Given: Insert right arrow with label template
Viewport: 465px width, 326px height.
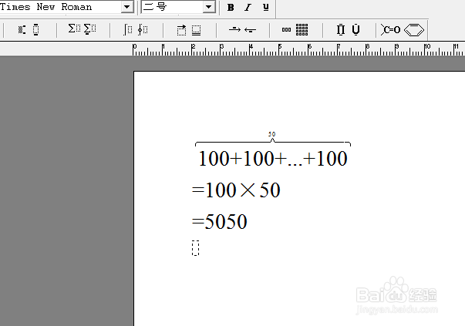Looking at the screenshot, I should point(234,29).
